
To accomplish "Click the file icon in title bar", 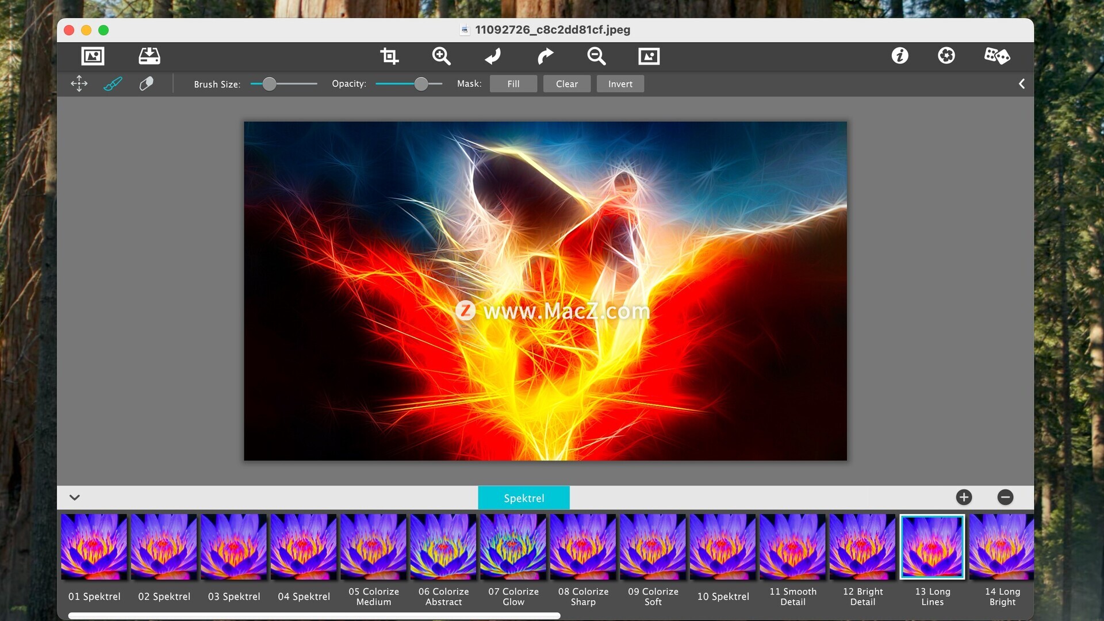I will point(465,30).
